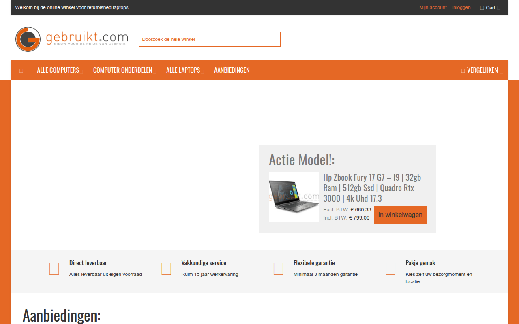Expand the Alle Laptops menu arrow
This screenshot has width=519, height=324.
(x=202, y=72)
